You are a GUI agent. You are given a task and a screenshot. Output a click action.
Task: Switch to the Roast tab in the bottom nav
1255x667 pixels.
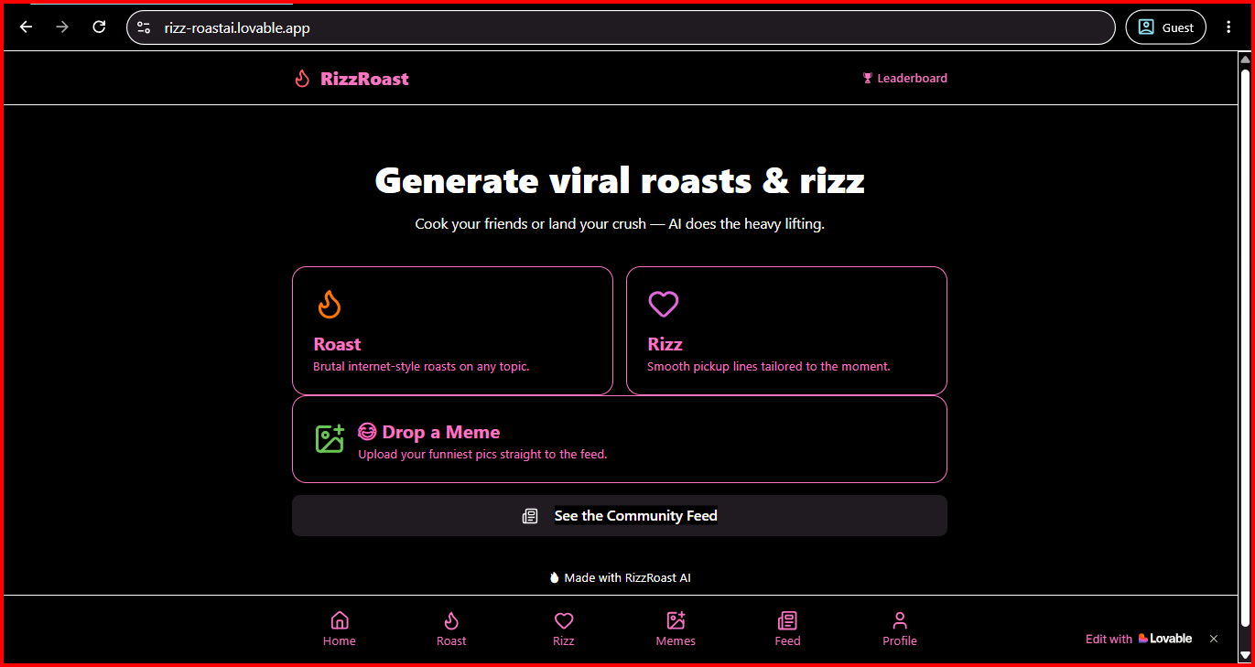coord(451,629)
